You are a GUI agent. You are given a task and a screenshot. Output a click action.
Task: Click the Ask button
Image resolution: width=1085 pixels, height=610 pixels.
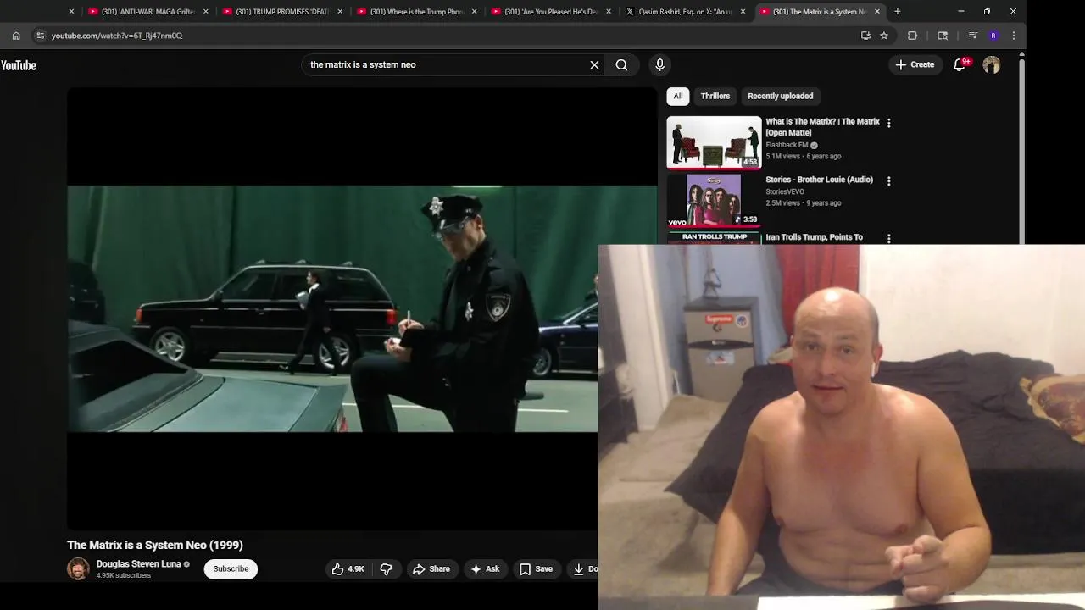485,569
